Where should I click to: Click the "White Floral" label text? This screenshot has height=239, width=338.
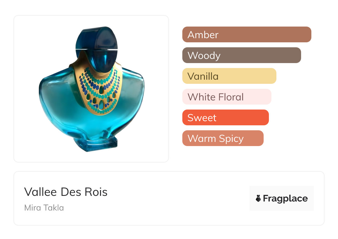[215, 97]
